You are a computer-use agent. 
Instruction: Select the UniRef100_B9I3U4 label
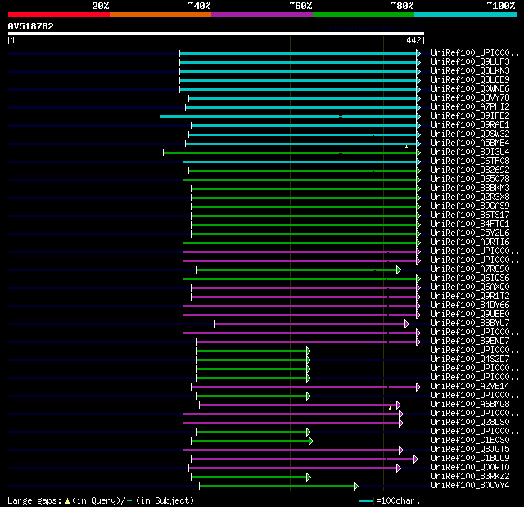[x=470, y=152]
